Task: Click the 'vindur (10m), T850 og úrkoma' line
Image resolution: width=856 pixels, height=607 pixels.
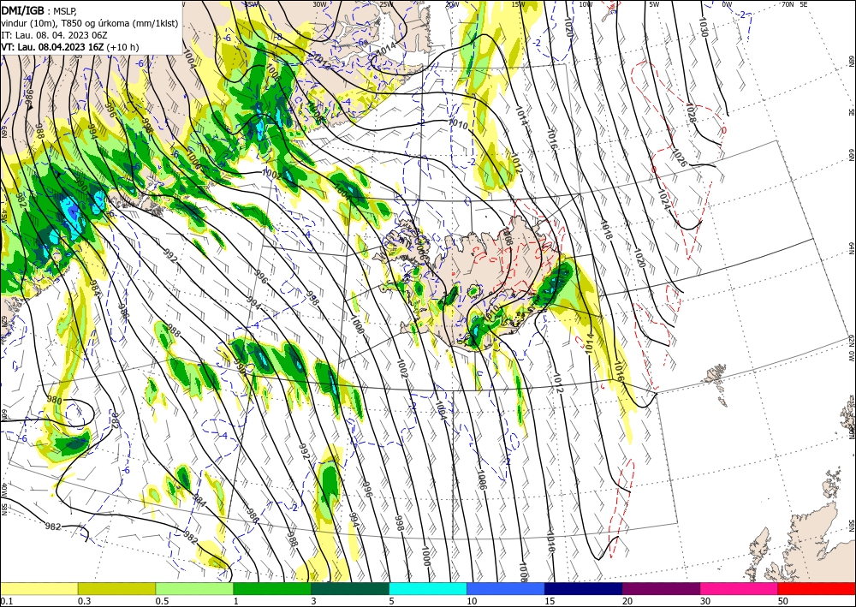Action: click(x=90, y=23)
